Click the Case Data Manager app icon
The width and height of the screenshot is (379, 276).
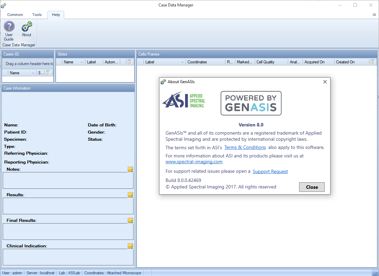pyautogui.click(x=3, y=5)
